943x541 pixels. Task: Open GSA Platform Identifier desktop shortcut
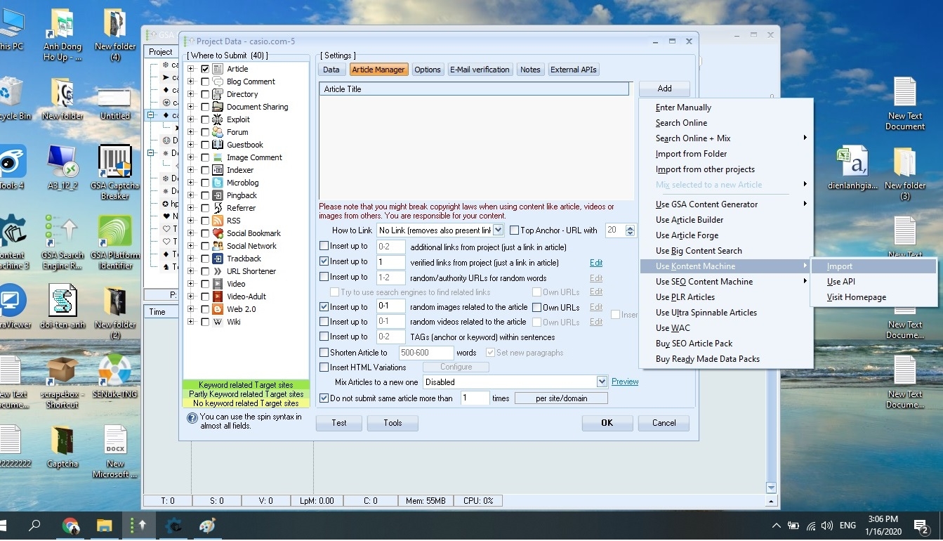tap(115, 242)
